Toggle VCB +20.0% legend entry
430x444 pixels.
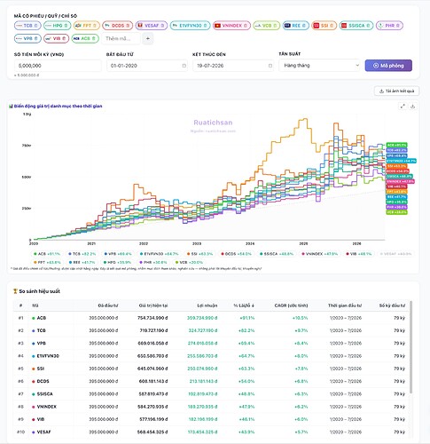189,262
